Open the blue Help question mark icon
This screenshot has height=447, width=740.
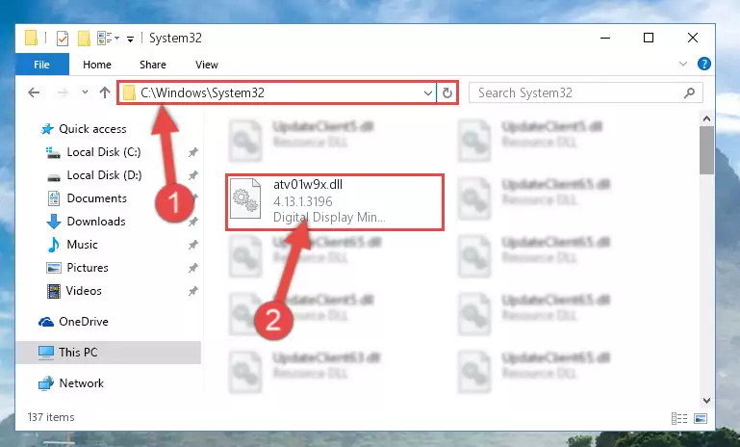pos(703,64)
